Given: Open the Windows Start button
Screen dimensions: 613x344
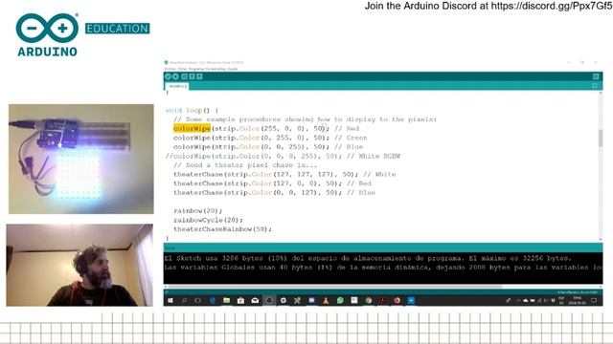Looking at the screenshot, I should pyautogui.click(x=170, y=300).
